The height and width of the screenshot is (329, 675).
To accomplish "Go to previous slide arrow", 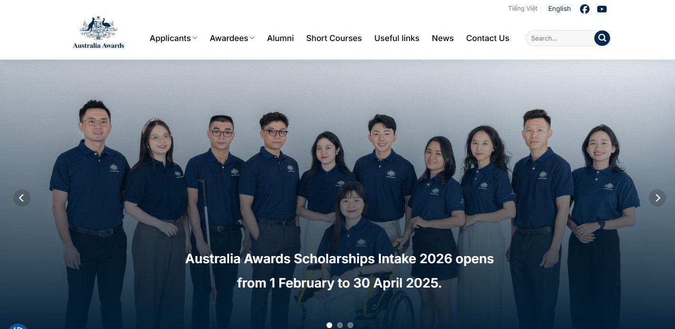I will point(22,198).
